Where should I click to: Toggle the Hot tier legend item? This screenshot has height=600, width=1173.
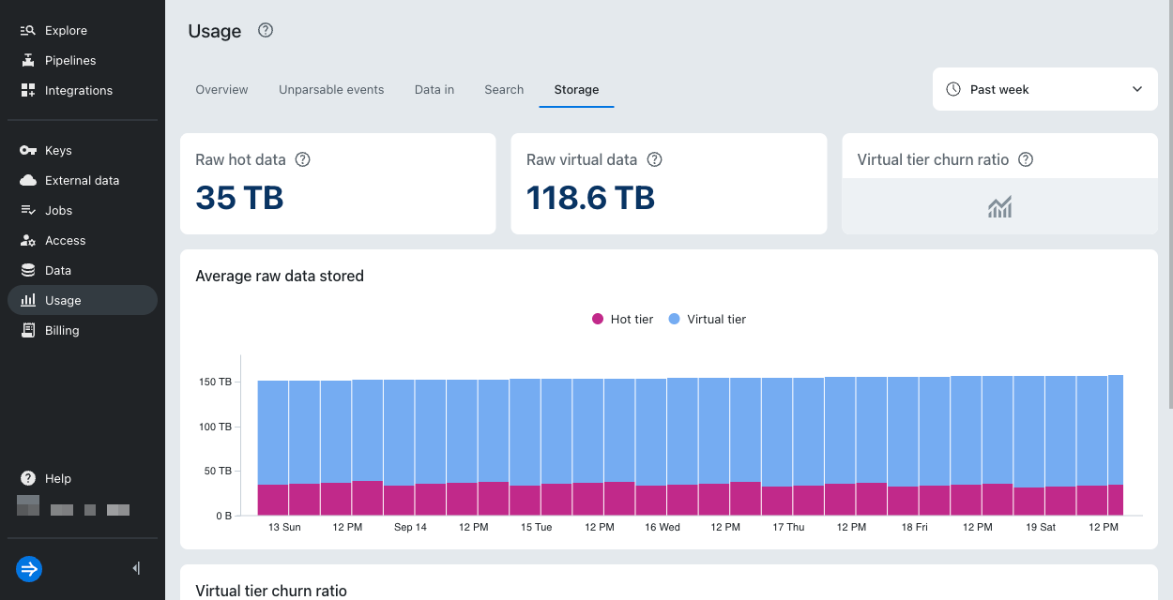[622, 319]
